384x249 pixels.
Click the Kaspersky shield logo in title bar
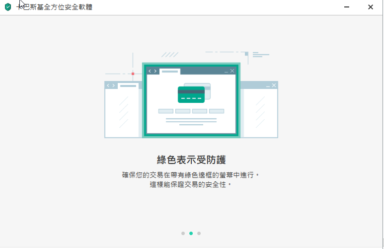8,7
